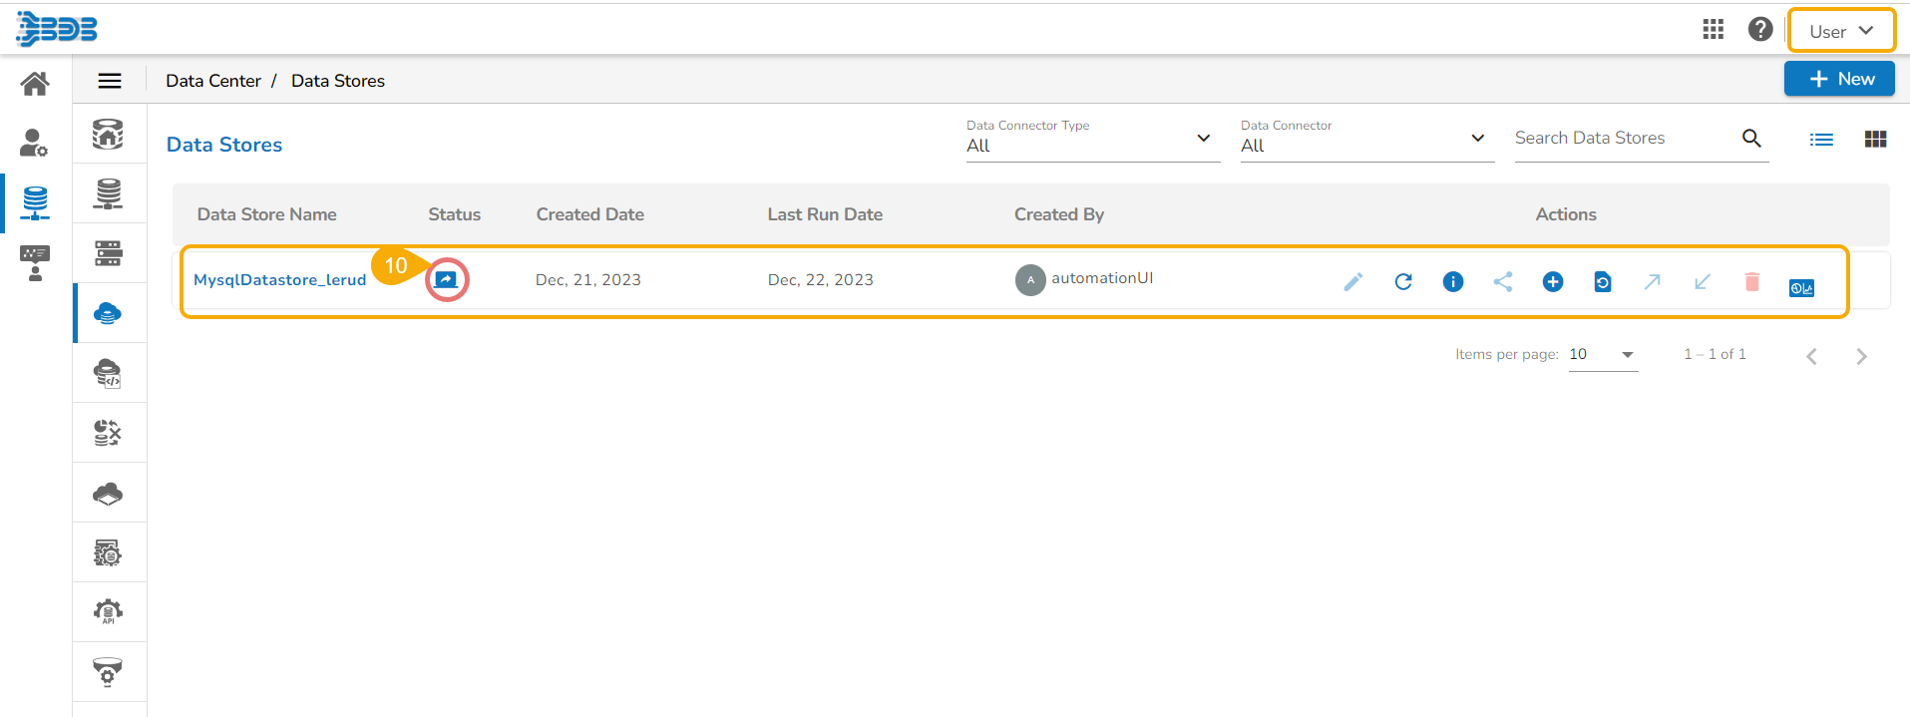Viewport: 1910px width, 717px height.
Task: Click the New button
Action: (1839, 79)
